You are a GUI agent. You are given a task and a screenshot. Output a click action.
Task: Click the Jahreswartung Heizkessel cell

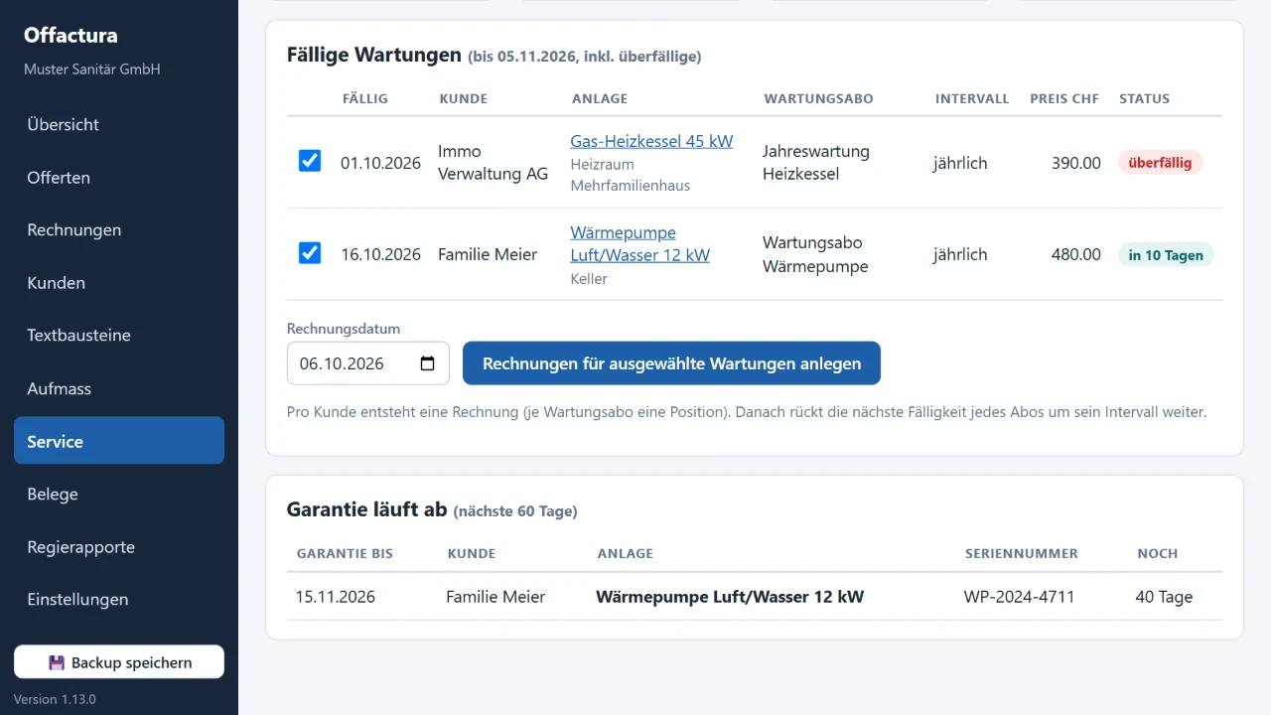pyautogui.click(x=816, y=163)
